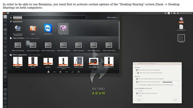This screenshot has height=108, width=193.
Task: Click the dash search field containing remote
Action: [x=47, y=17]
